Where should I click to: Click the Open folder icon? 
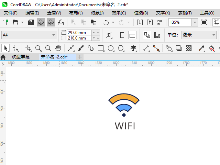click(x=15, y=22)
